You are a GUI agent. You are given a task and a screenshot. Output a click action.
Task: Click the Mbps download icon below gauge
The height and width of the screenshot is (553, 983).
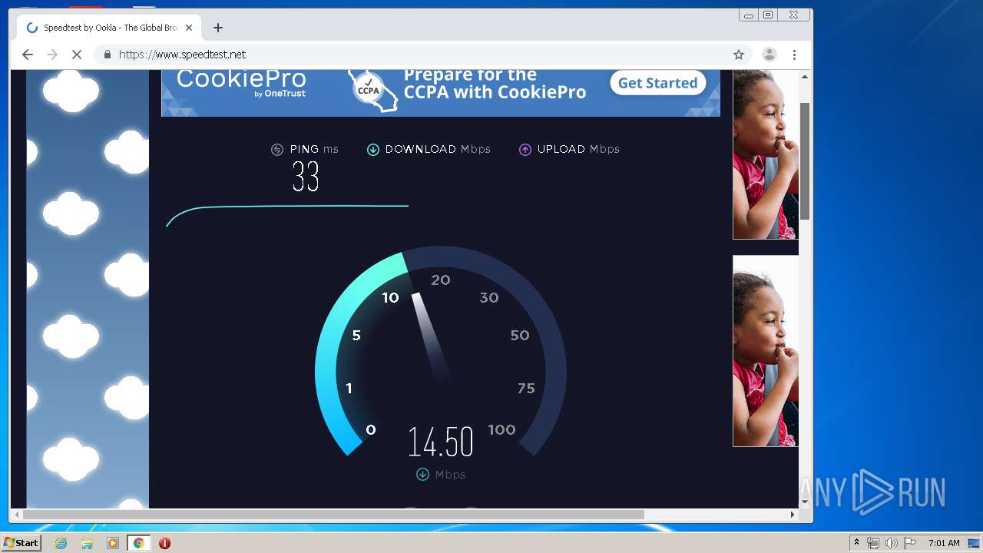422,475
